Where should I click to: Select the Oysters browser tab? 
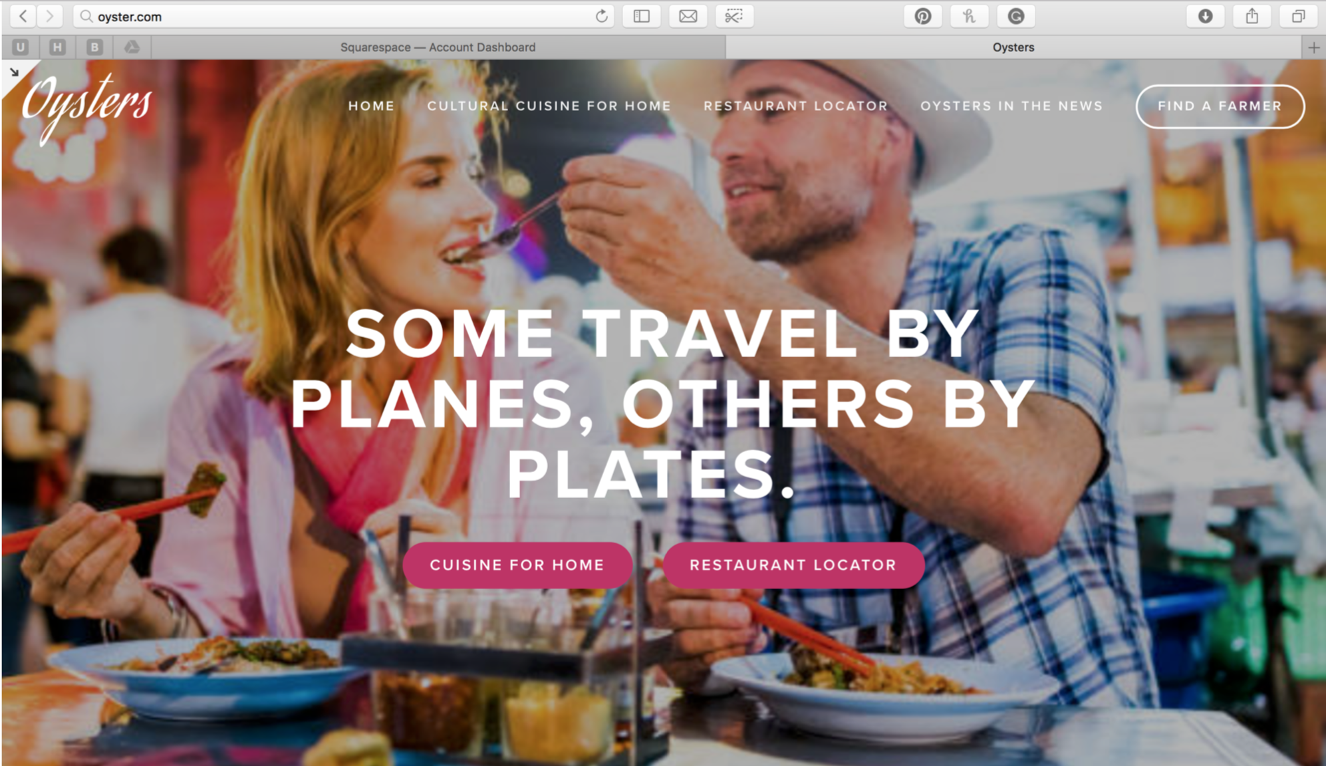point(1013,47)
